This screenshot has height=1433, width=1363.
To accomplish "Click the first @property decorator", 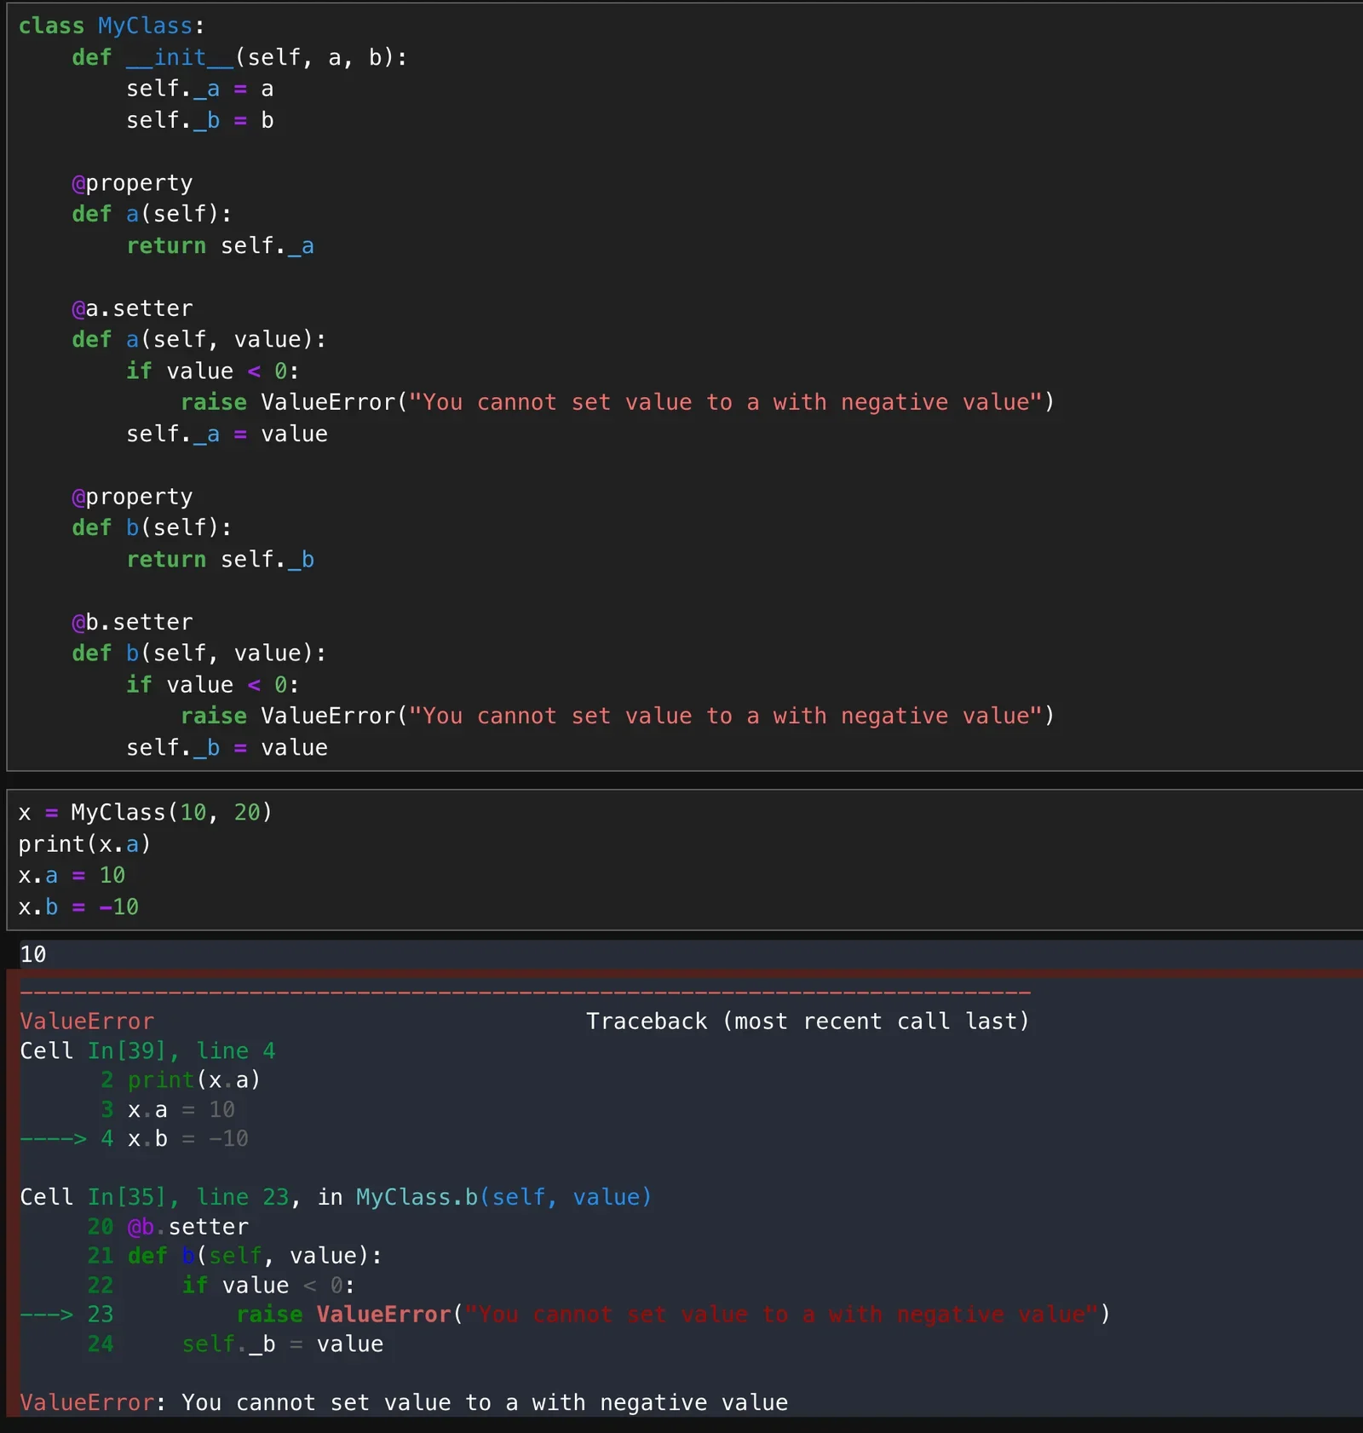I will 132,182.
